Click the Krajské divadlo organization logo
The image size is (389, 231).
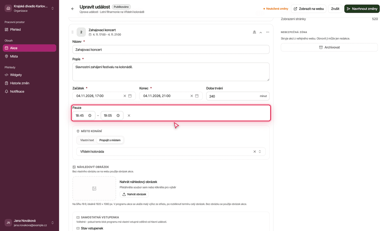tap(8, 8)
